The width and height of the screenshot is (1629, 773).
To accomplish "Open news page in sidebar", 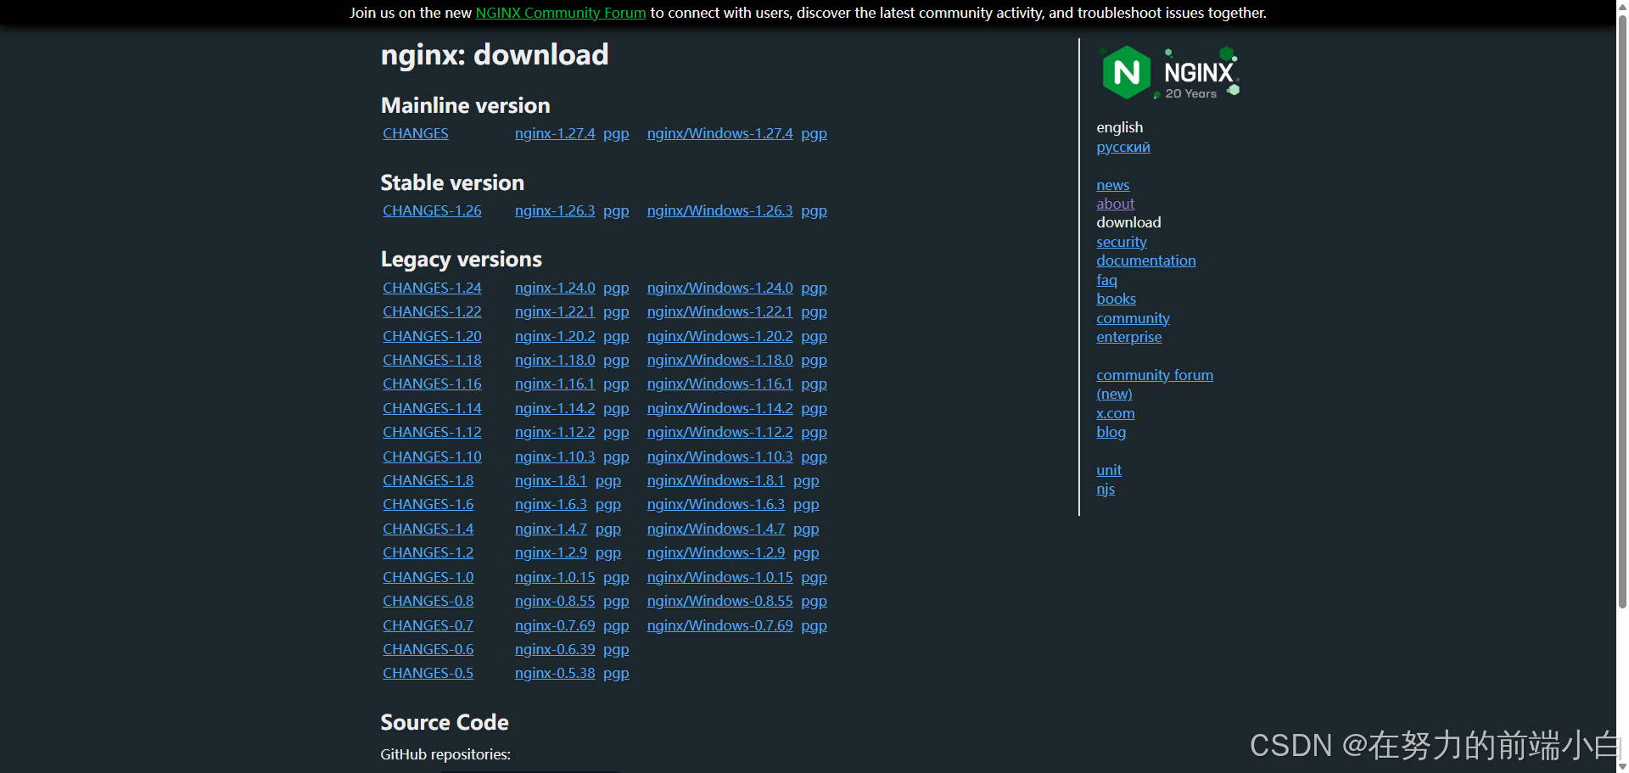I will pyautogui.click(x=1112, y=185).
